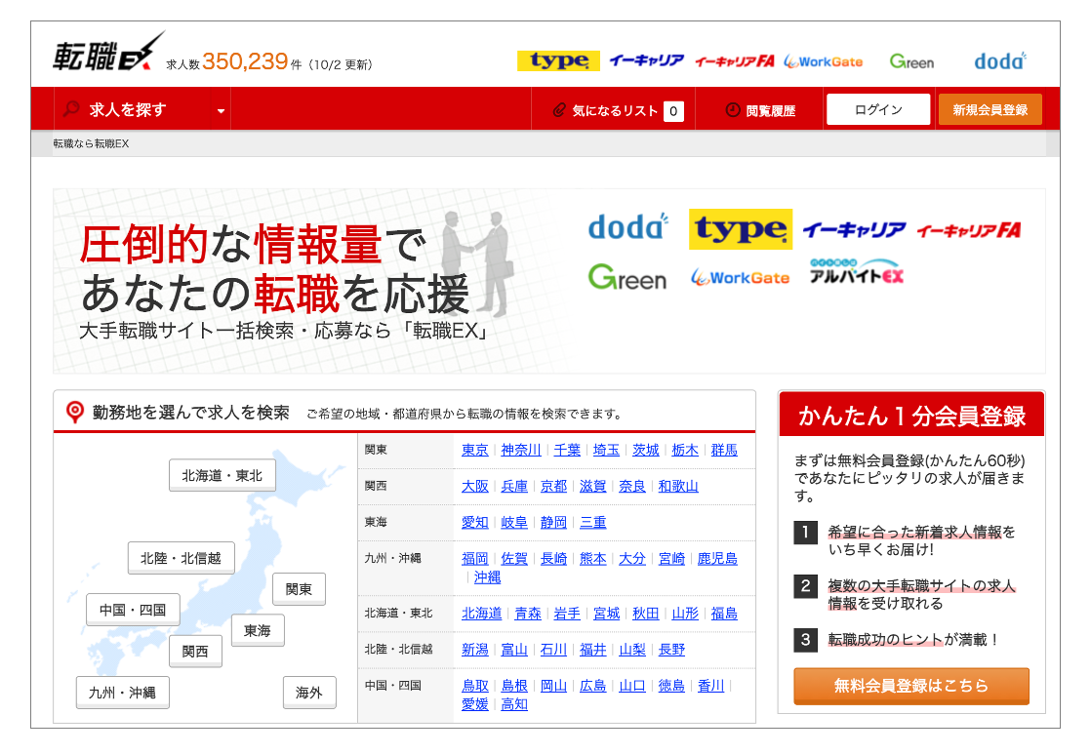The image size is (1091, 755).
Task: Select 関東 region on the map
Action: click(299, 589)
